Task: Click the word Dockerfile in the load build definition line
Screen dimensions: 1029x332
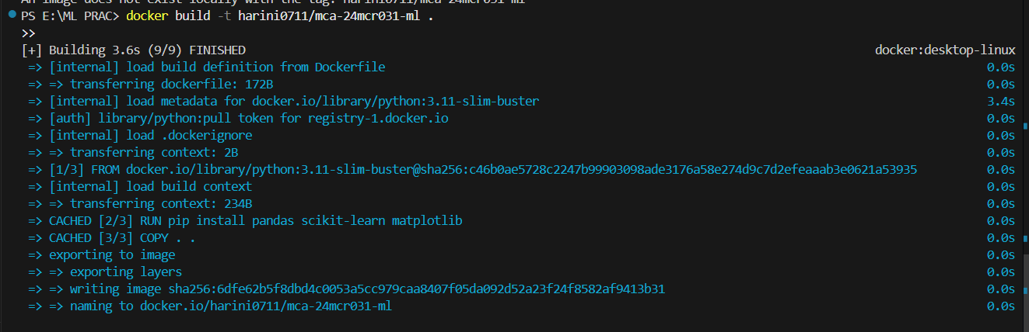Action: 350,67
